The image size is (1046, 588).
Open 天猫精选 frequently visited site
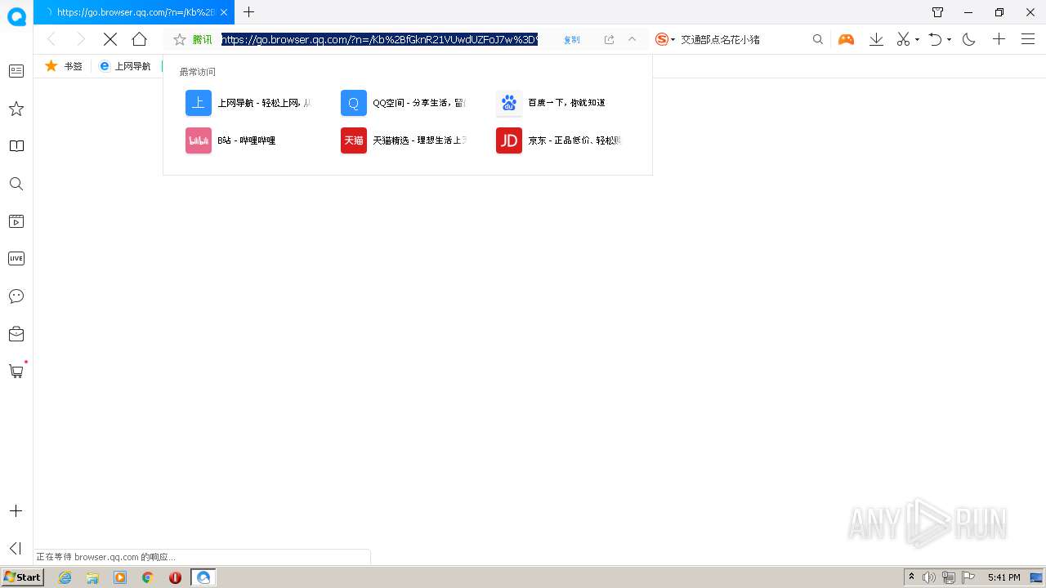(x=404, y=140)
